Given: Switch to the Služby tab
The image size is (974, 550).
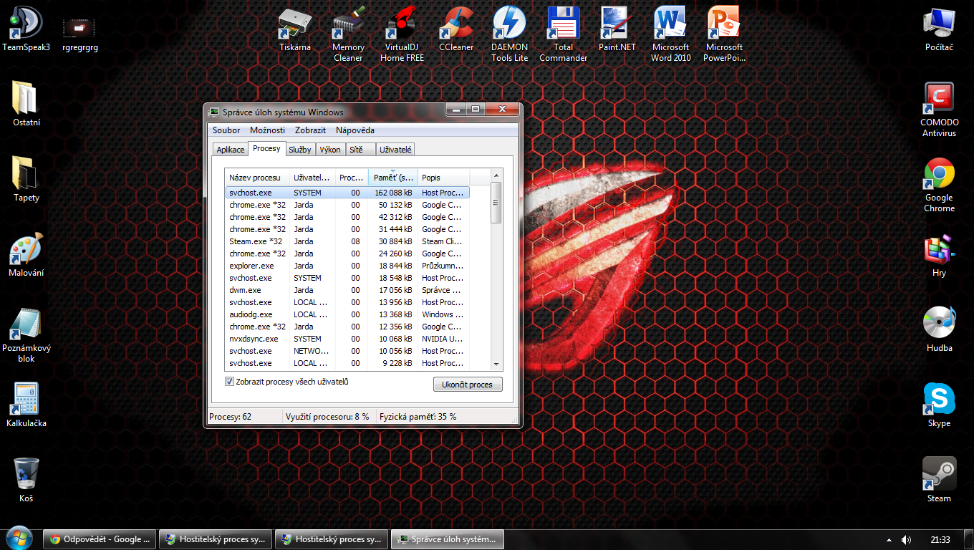Looking at the screenshot, I should click(300, 150).
